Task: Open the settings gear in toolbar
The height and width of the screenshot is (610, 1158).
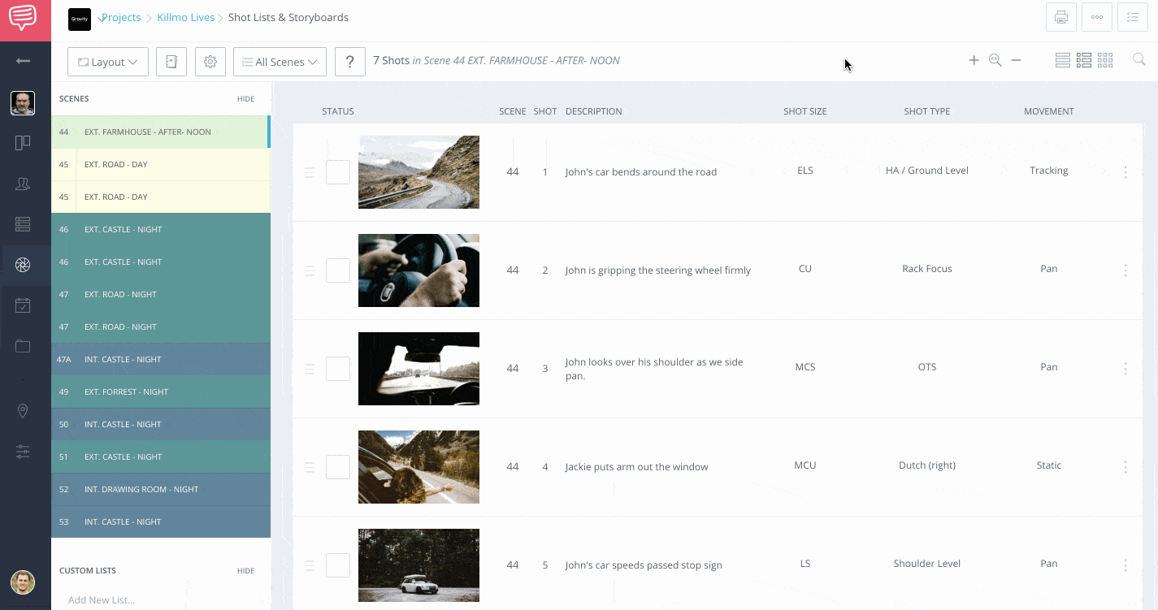Action: (x=210, y=62)
